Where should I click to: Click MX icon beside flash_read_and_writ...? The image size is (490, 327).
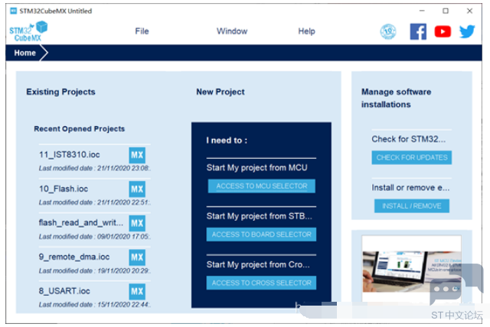[x=137, y=223]
